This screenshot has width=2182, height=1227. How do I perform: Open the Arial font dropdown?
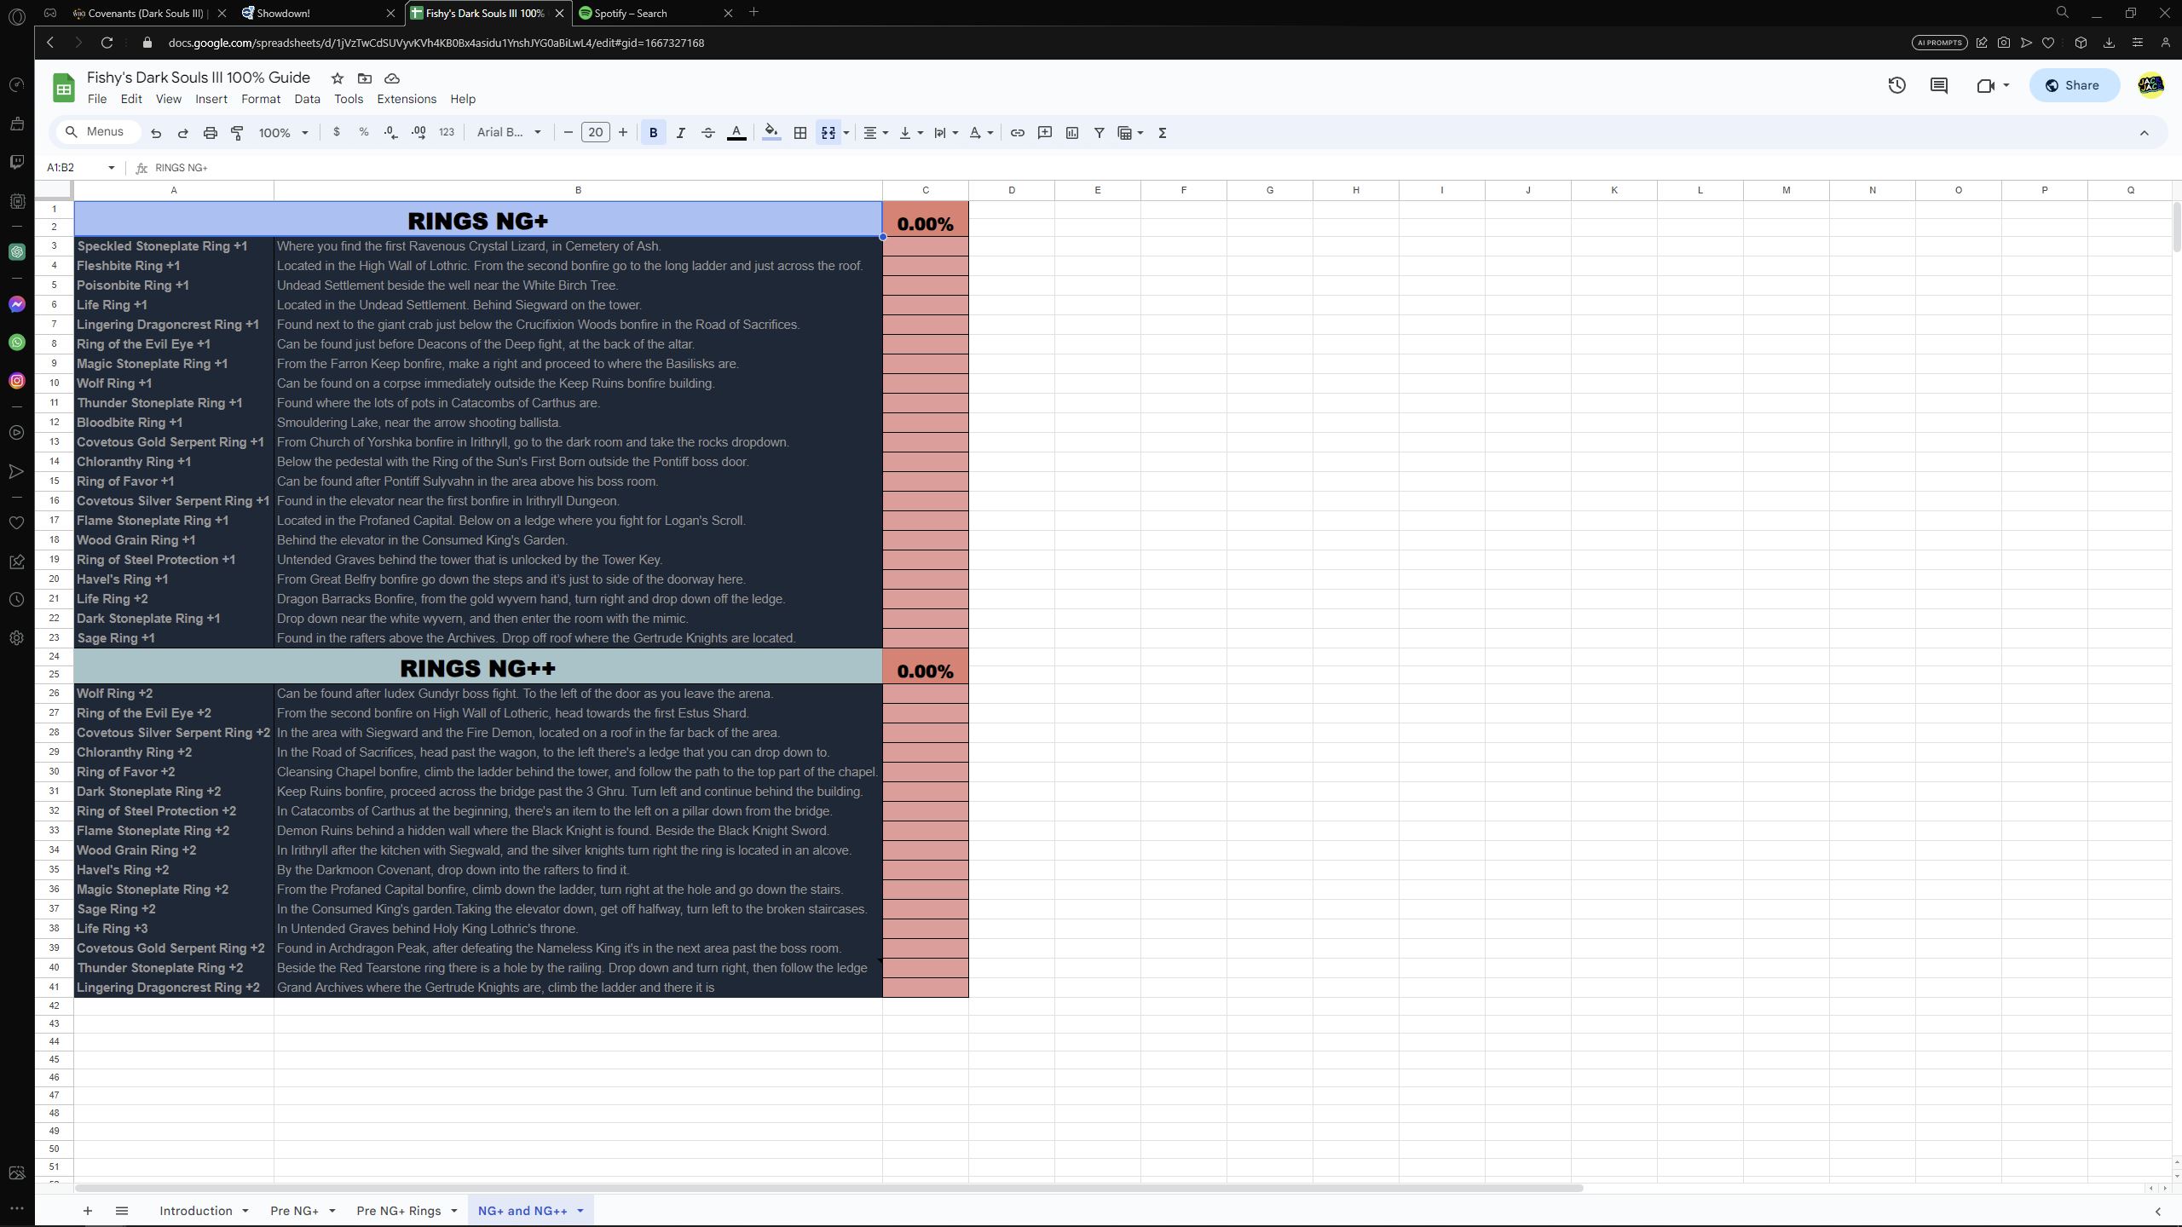(x=509, y=132)
